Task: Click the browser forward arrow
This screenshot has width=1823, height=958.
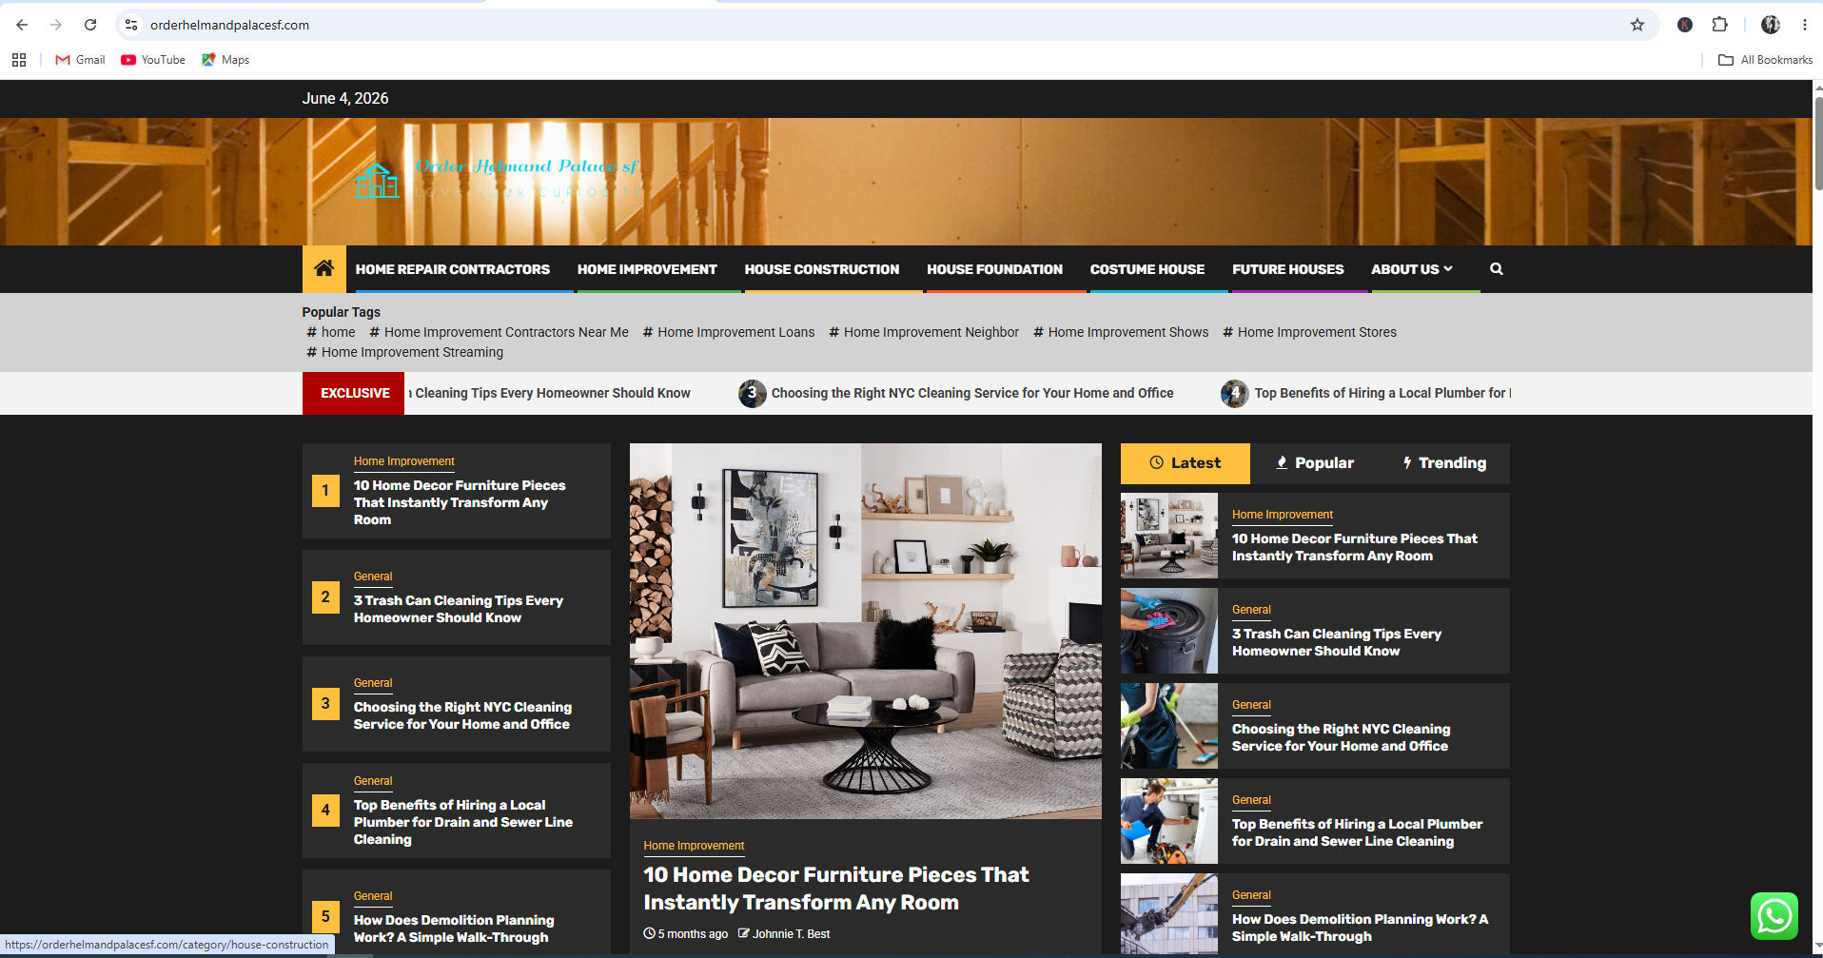Action: [56, 25]
